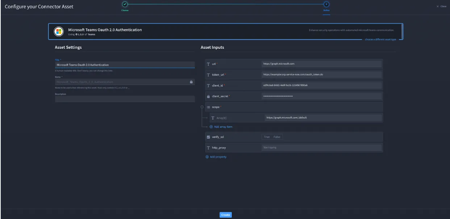Image resolution: width=450 pixels, height=219 pixels.
Task: Click the 'Configure your Connector Asset' title
Action: pyautogui.click(x=39, y=7)
